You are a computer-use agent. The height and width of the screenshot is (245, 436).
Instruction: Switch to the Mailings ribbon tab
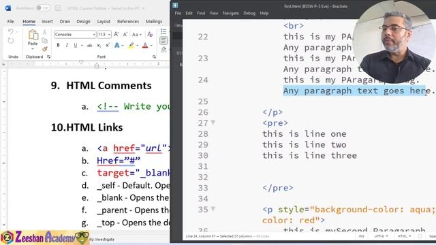point(154,21)
